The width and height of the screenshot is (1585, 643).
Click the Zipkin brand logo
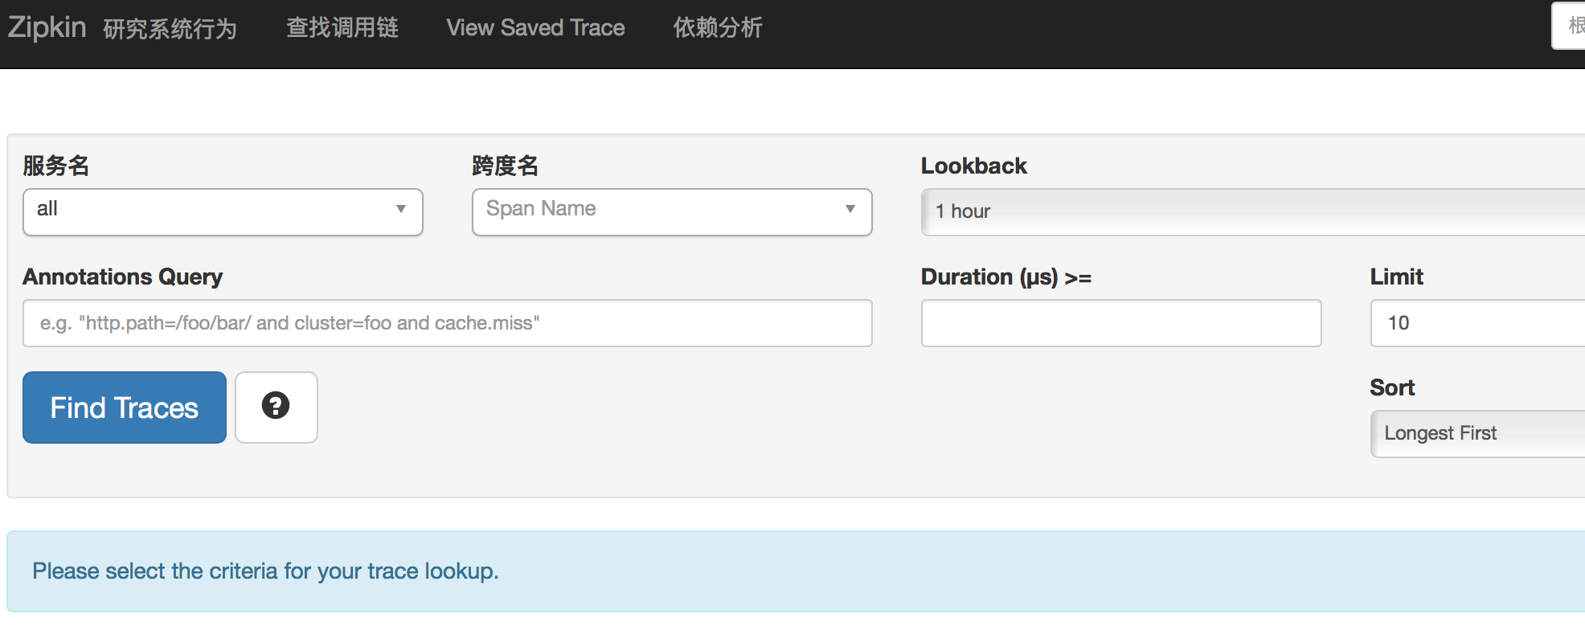coord(47,27)
